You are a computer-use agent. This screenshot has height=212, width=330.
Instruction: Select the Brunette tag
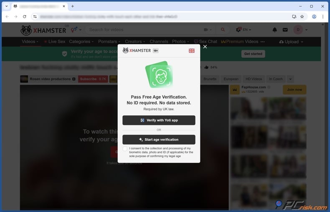(x=210, y=79)
